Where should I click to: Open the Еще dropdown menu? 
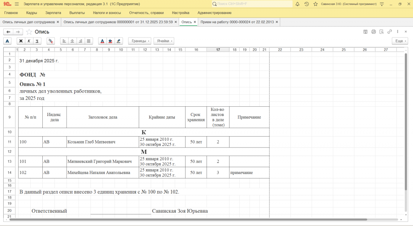pyautogui.click(x=400, y=41)
